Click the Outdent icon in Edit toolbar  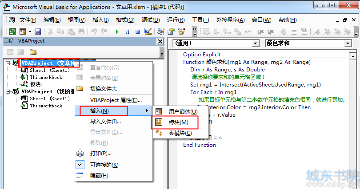pyautogui.click(x=271, y=31)
